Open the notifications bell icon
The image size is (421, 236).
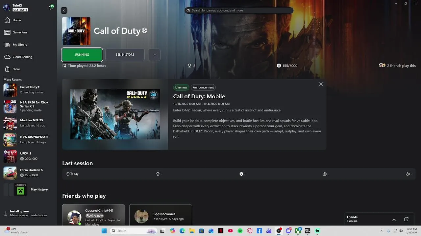(51, 8)
